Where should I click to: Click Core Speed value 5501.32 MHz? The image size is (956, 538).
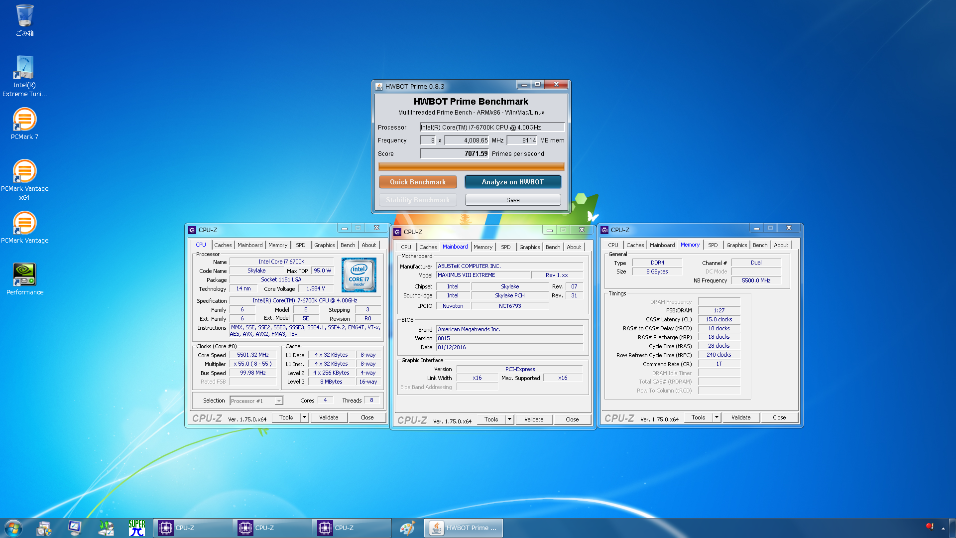[253, 355]
